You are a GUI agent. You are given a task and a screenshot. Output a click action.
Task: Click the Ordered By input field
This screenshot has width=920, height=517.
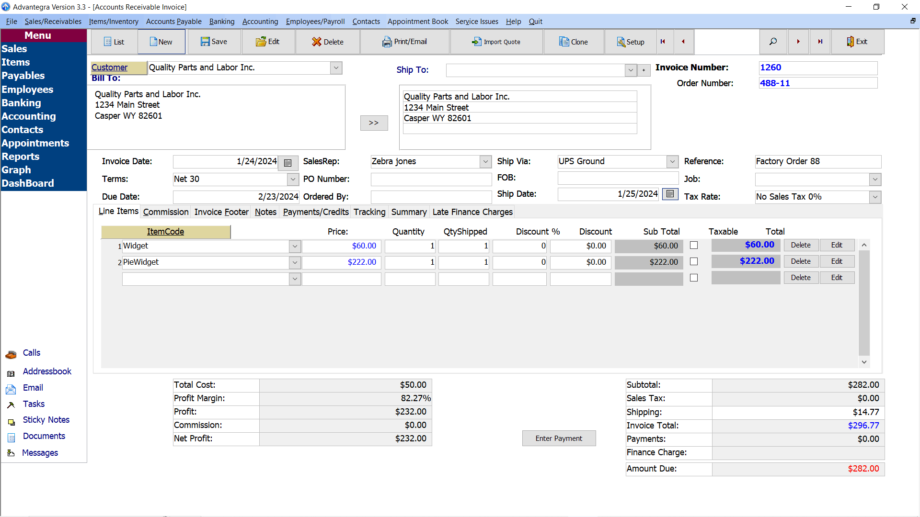[x=431, y=197]
